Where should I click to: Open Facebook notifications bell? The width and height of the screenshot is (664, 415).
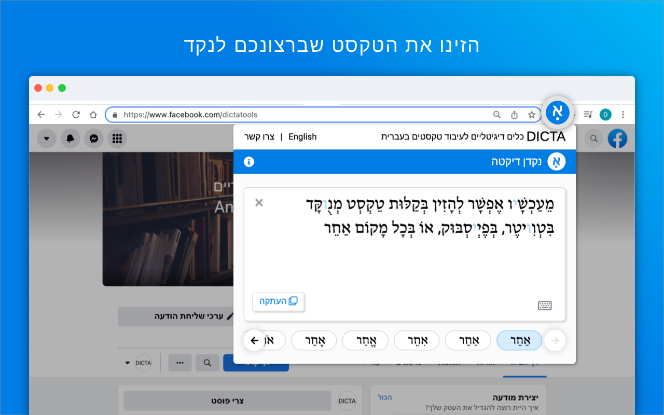tap(71, 139)
